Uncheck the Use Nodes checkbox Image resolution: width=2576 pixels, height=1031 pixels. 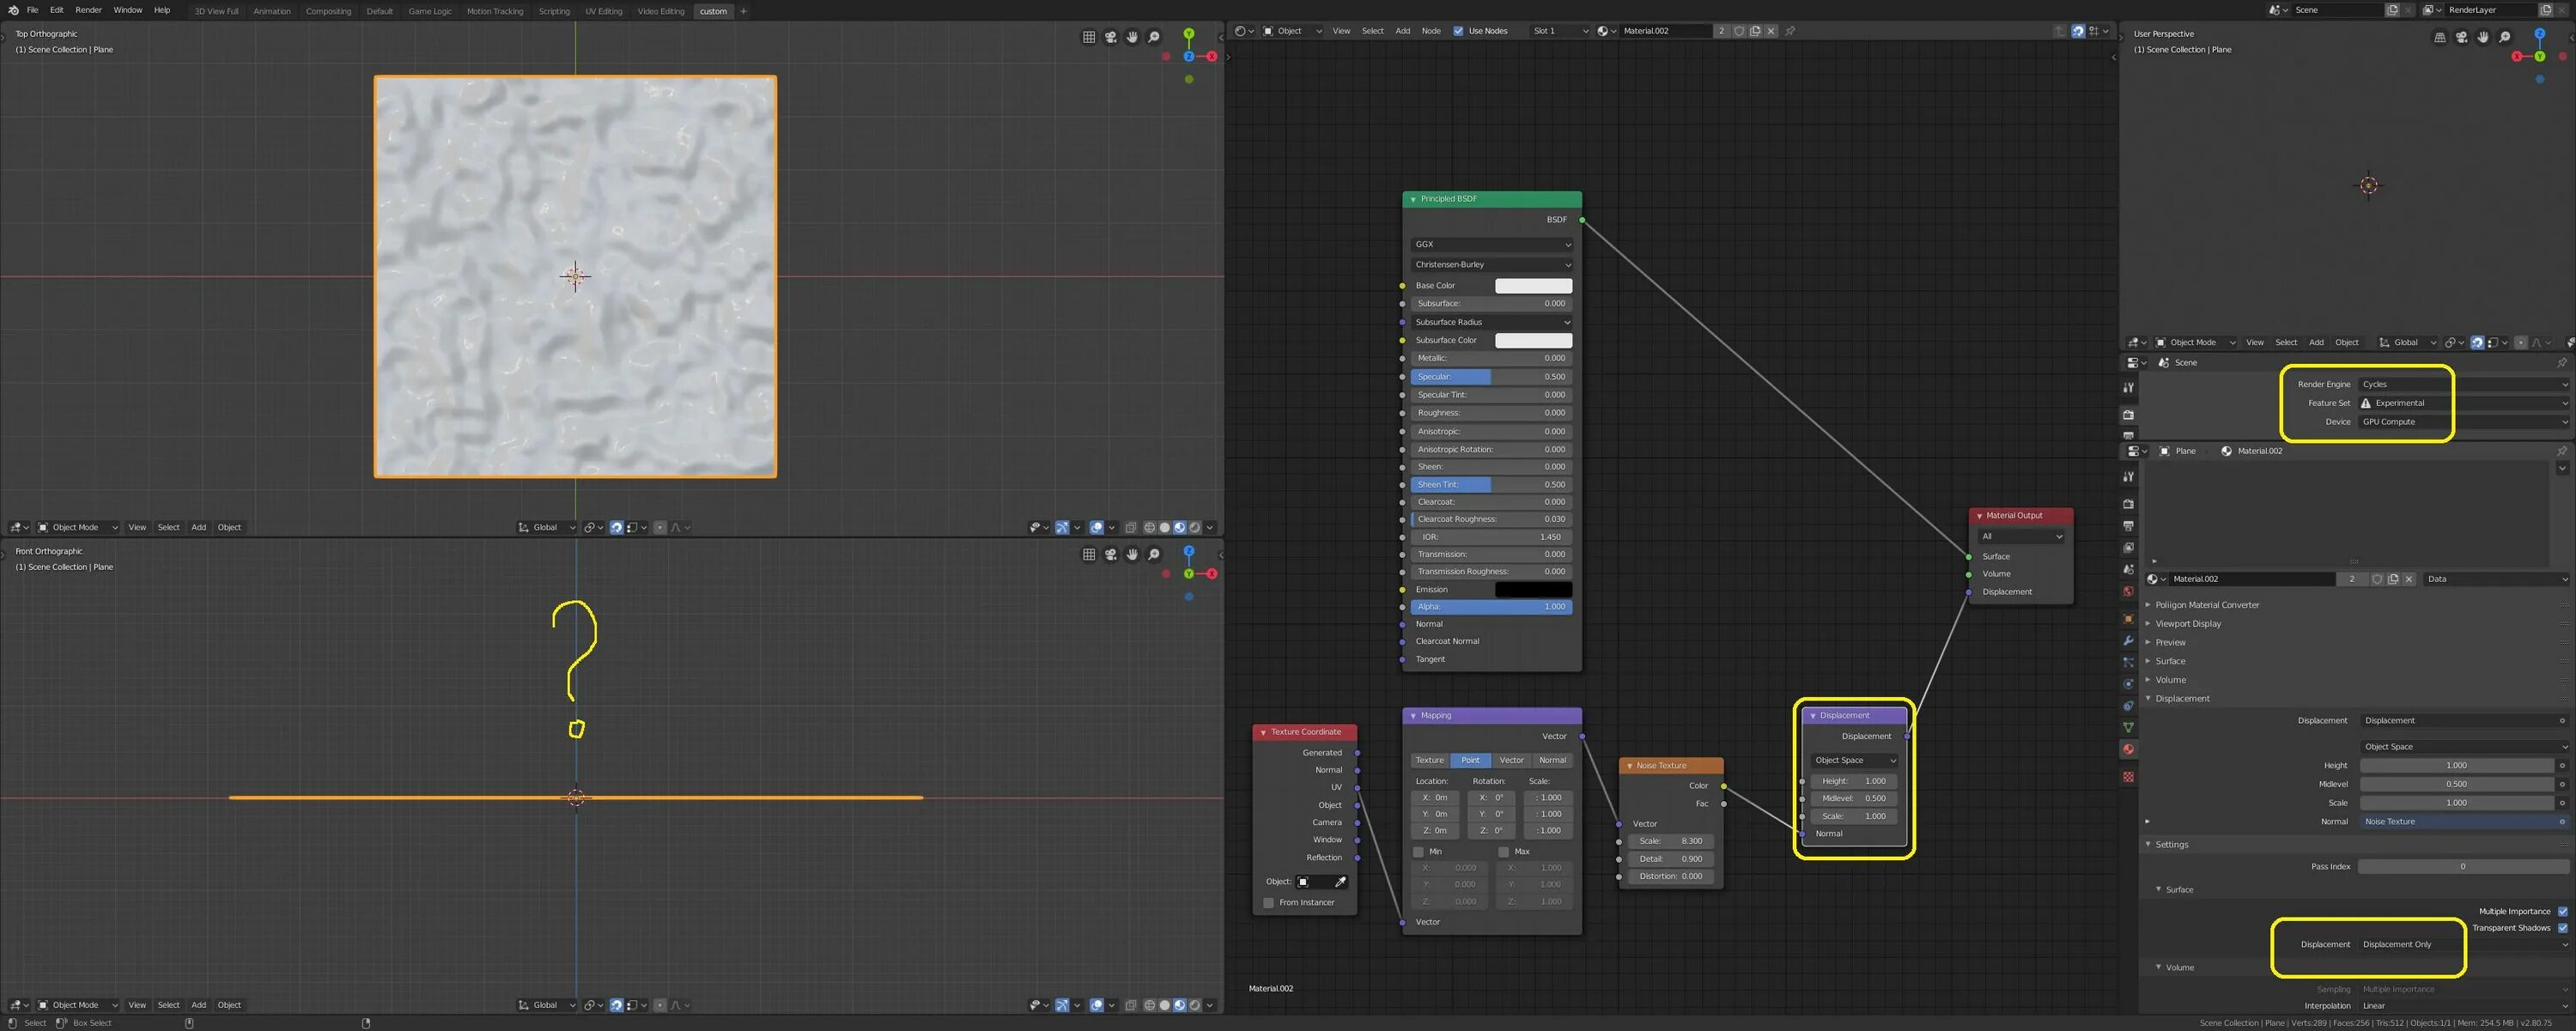1458,31
